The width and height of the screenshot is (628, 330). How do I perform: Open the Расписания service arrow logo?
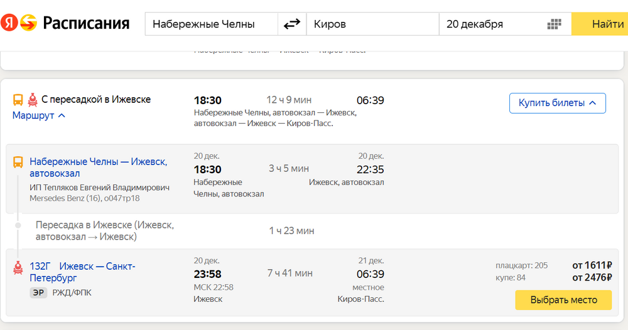(29, 23)
